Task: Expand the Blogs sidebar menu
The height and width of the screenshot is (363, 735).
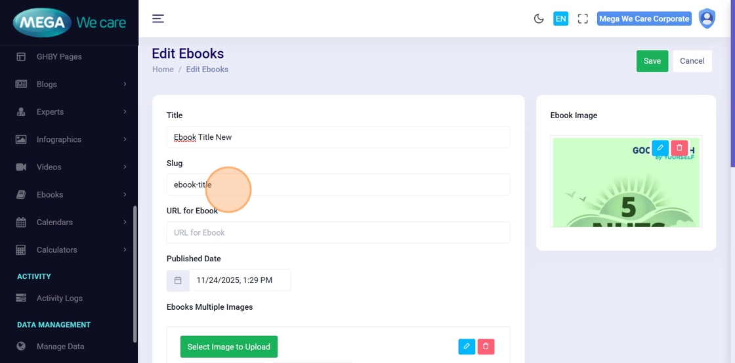Action: point(69,84)
